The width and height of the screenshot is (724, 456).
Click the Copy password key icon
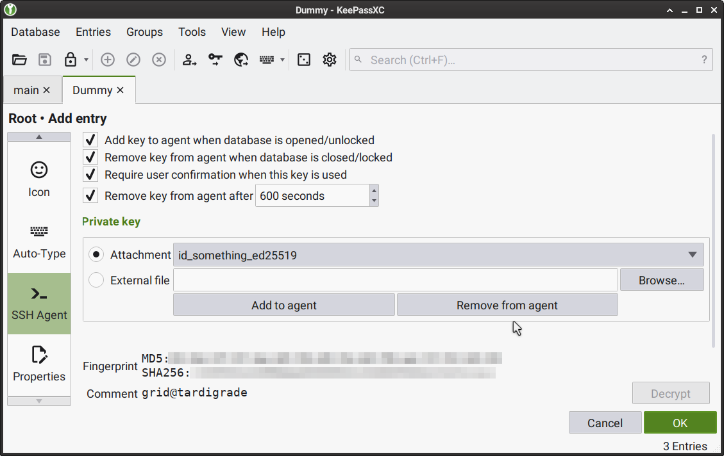[215, 59]
